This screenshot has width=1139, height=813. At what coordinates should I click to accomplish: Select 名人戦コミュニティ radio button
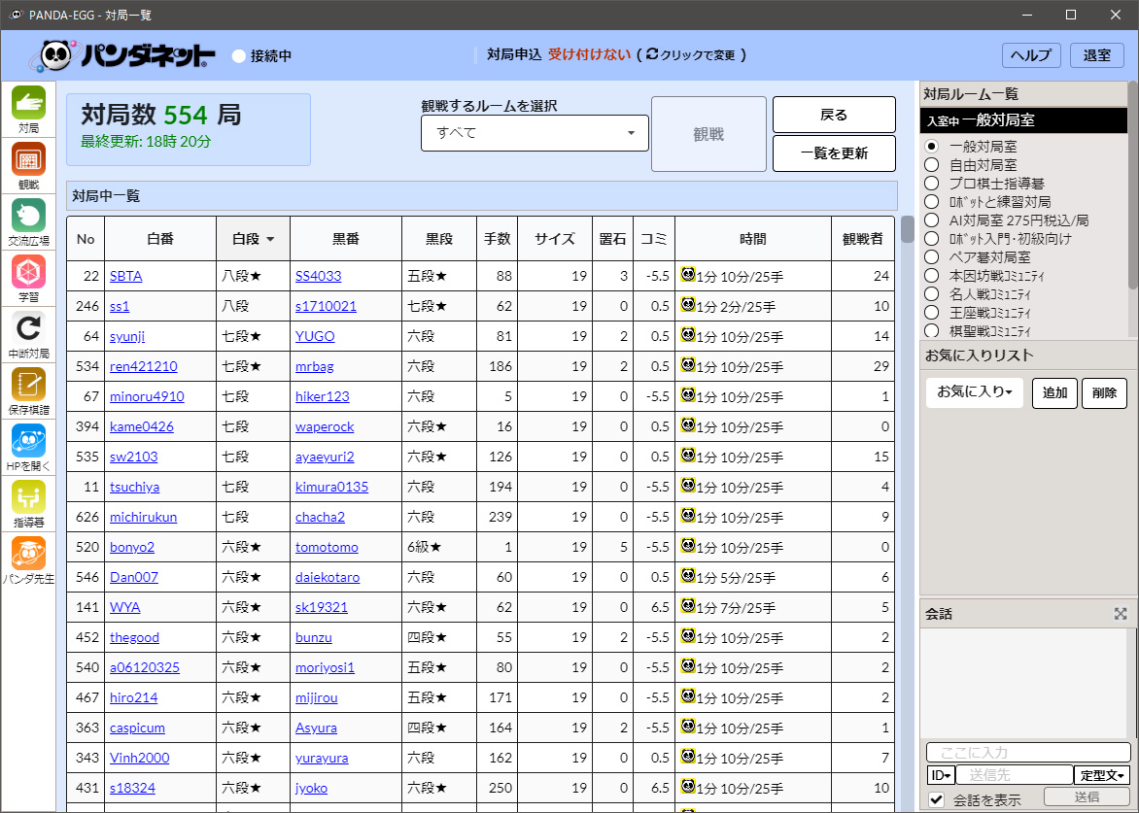pos(932,294)
